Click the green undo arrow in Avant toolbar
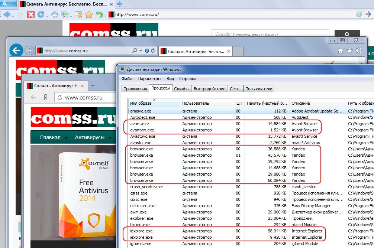 click(99, 15)
